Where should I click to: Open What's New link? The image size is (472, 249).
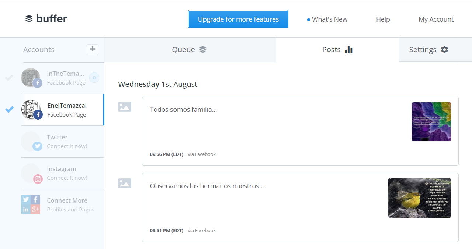(x=327, y=19)
